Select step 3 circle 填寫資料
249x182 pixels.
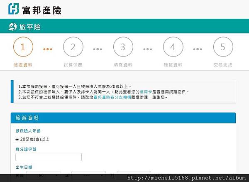[x=123, y=47]
